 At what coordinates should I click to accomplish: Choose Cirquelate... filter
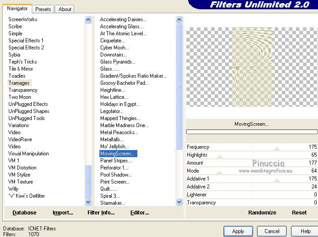pyautogui.click(x=113, y=41)
